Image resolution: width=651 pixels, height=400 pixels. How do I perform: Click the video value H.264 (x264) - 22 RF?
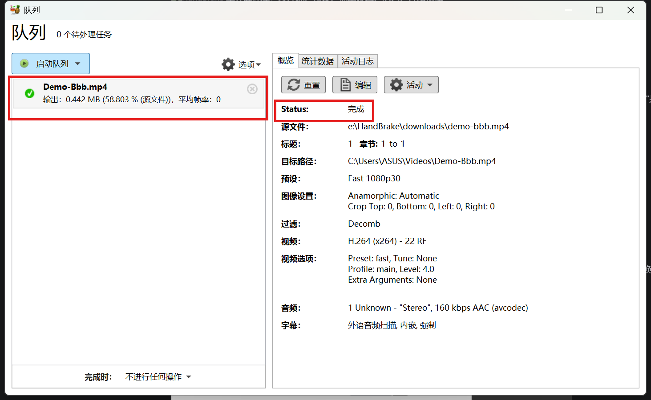(387, 241)
